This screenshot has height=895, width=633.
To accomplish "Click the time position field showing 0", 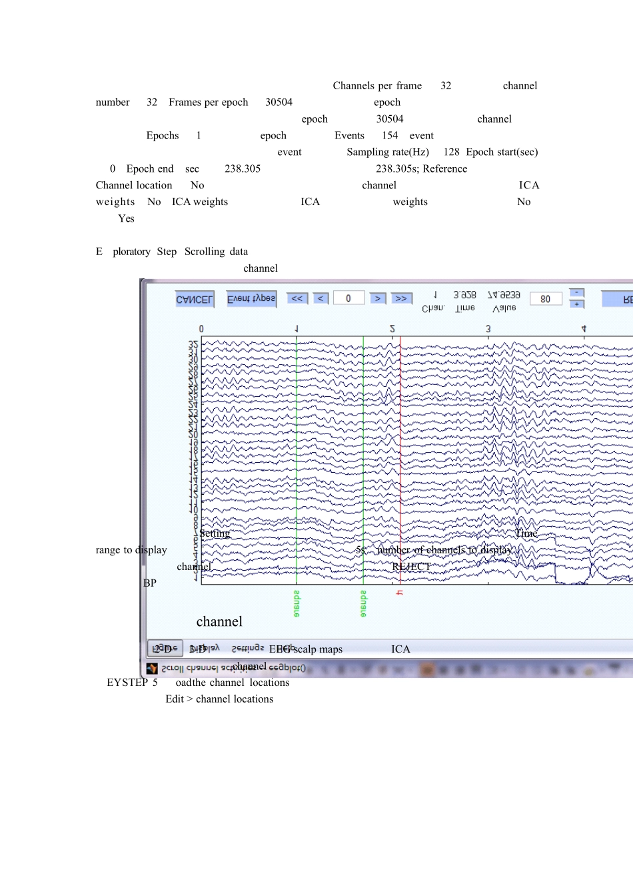I will [348, 298].
